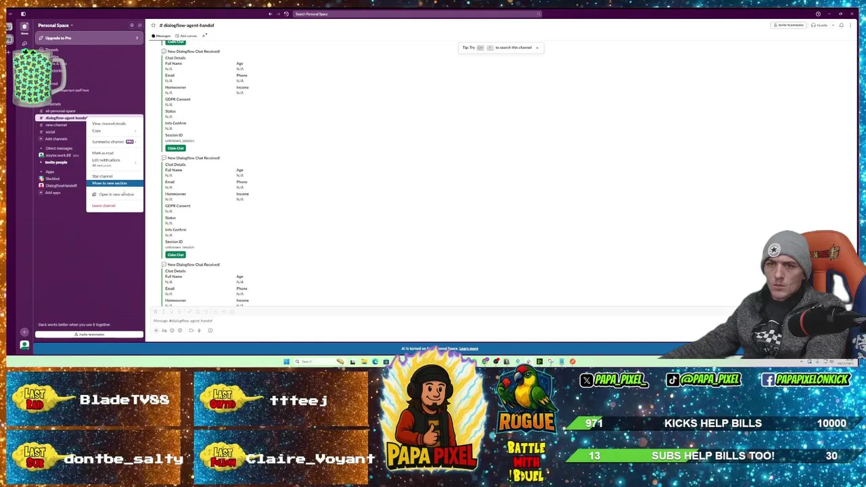Click Add channels in sidebar
The height and width of the screenshot is (487, 866).
pyautogui.click(x=56, y=139)
